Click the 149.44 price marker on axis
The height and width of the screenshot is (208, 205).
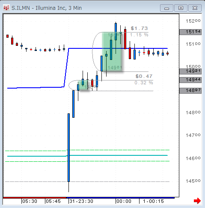click(190, 80)
